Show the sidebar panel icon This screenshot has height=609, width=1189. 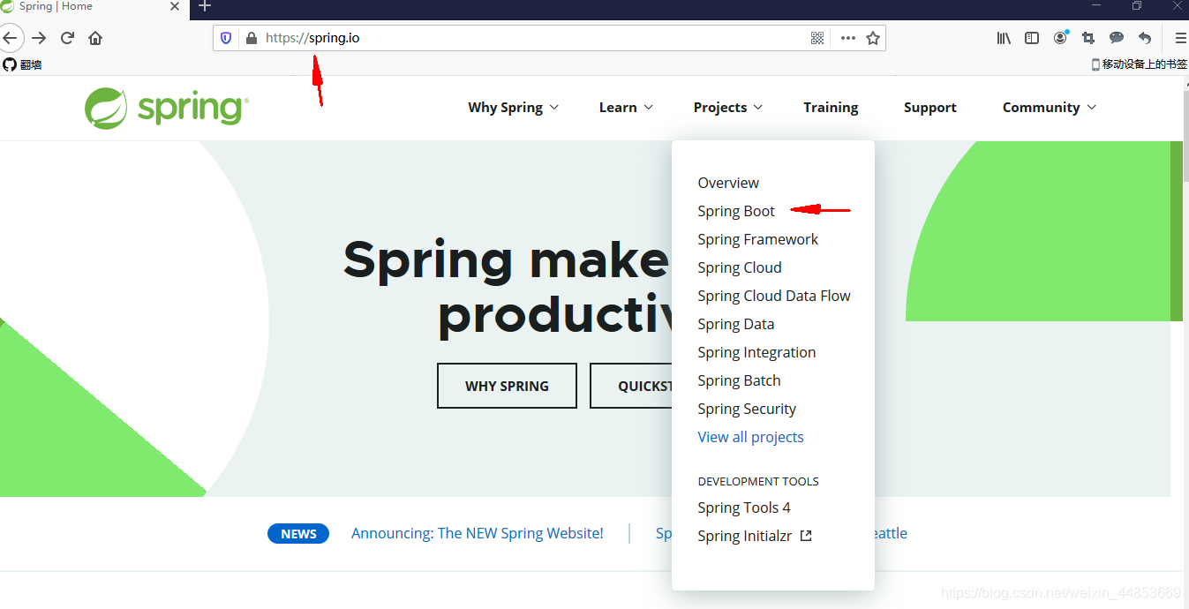1032,38
